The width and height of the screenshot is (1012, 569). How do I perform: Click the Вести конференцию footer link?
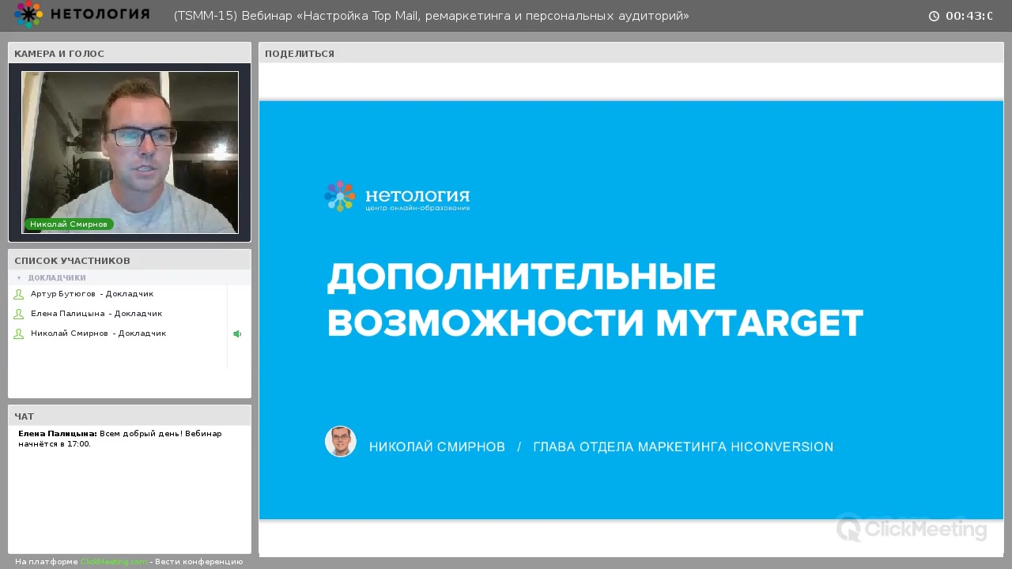199,562
